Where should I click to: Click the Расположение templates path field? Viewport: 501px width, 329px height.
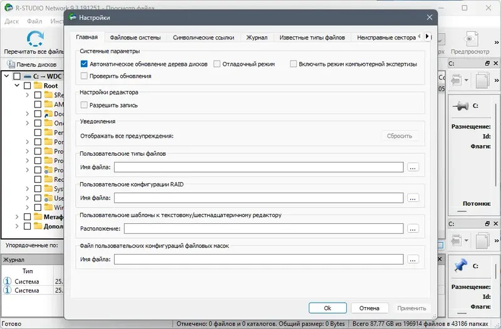[x=264, y=229]
